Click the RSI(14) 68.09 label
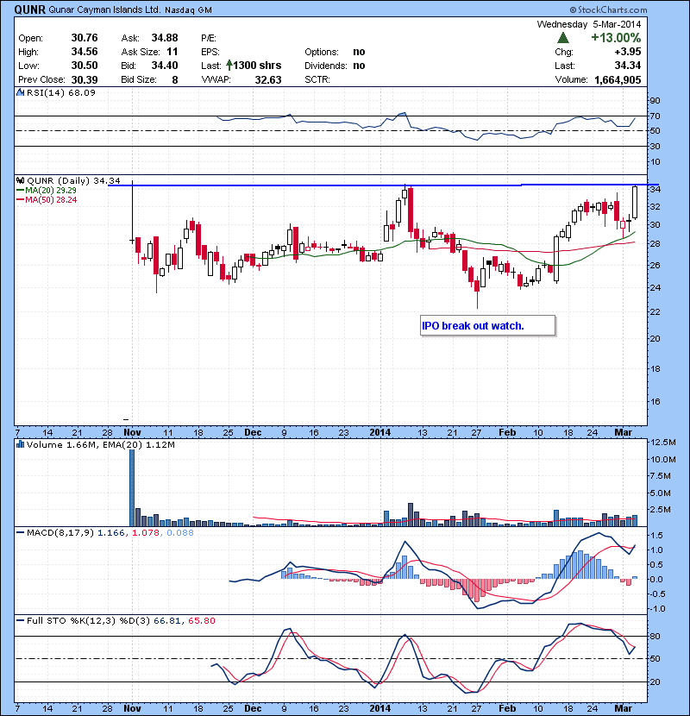Screen dimensions: 690x716 coord(61,92)
